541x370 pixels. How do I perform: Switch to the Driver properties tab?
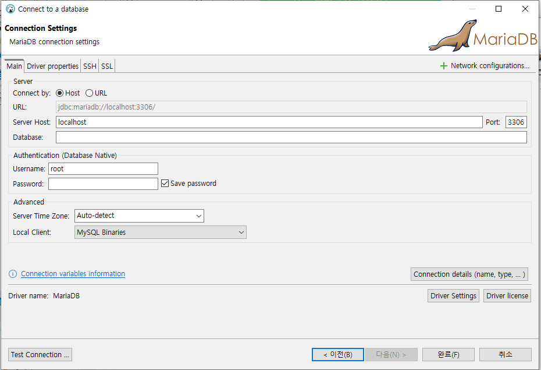point(52,66)
